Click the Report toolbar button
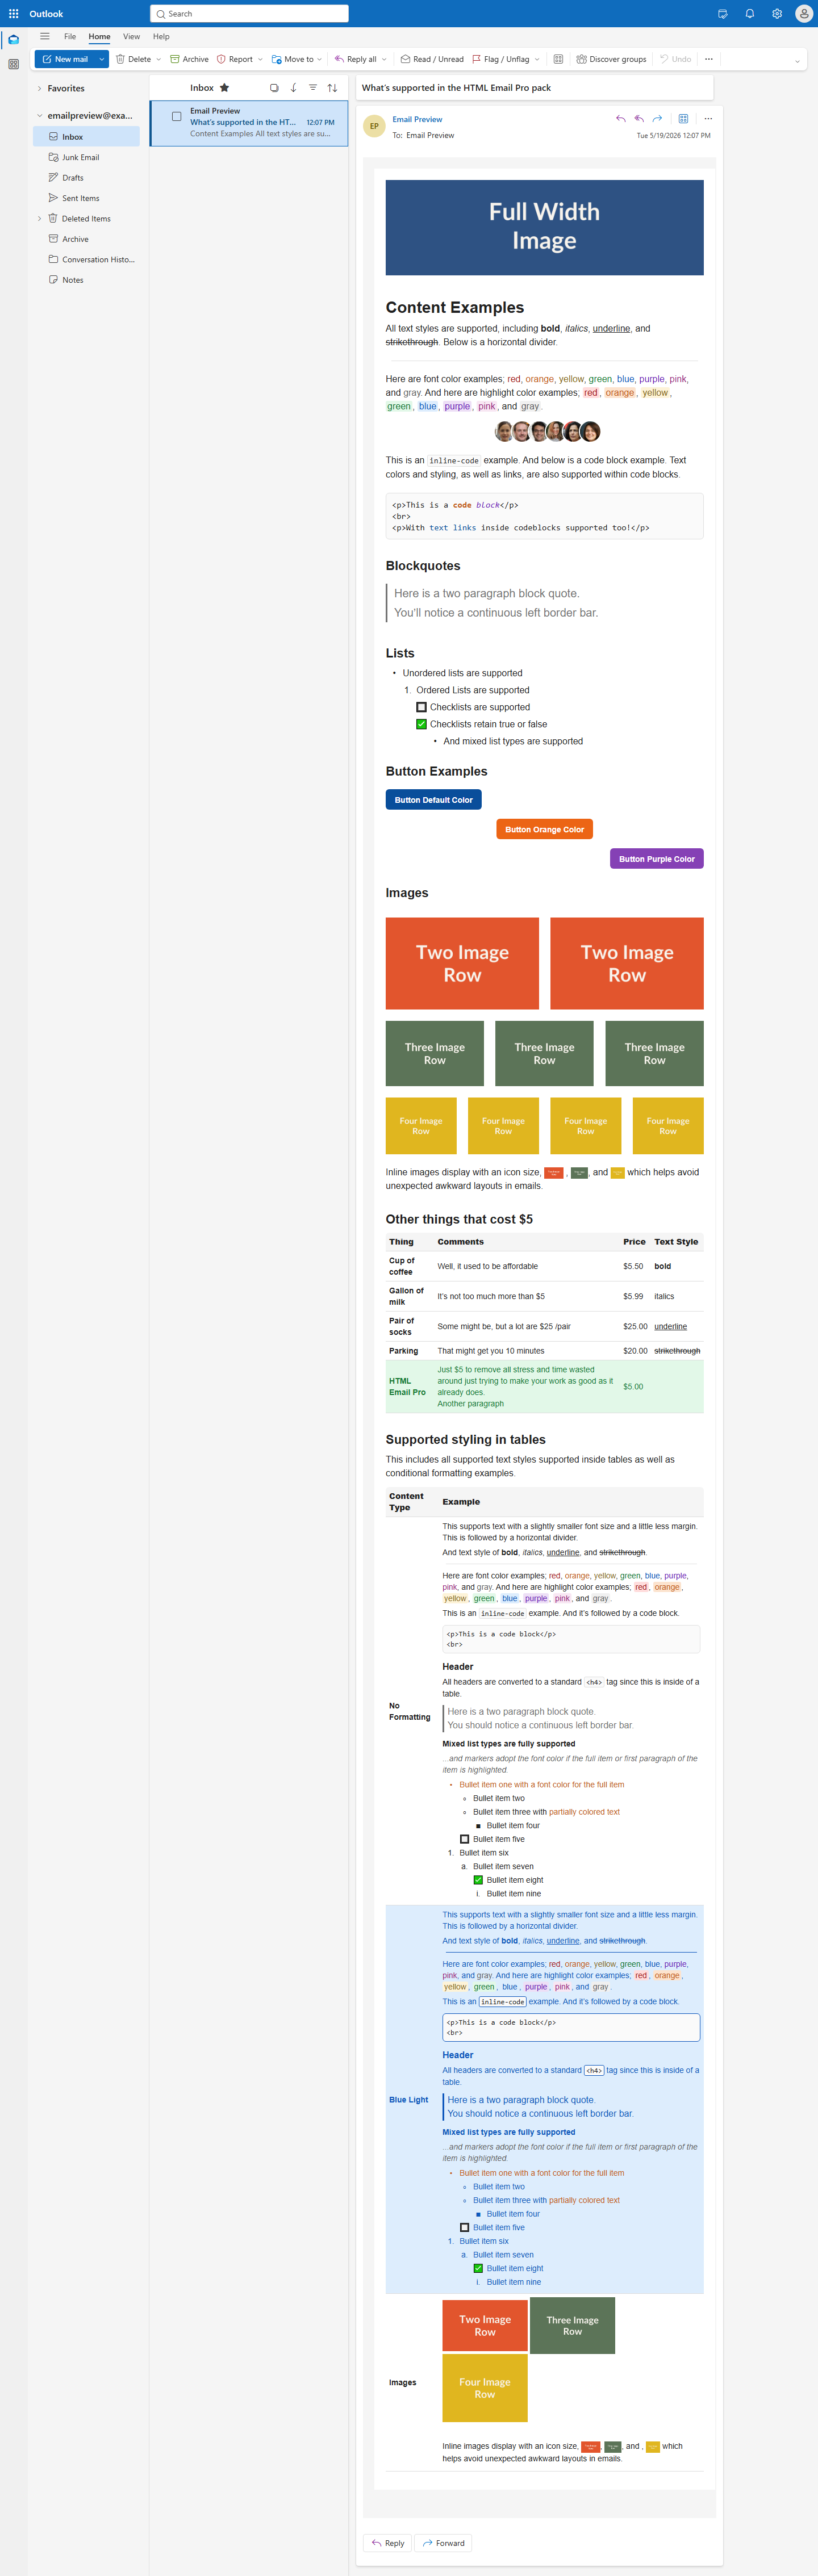The height and width of the screenshot is (2576, 818). pyautogui.click(x=235, y=59)
